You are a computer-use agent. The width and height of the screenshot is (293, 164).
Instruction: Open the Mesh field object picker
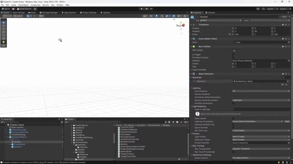[x=289, y=42]
